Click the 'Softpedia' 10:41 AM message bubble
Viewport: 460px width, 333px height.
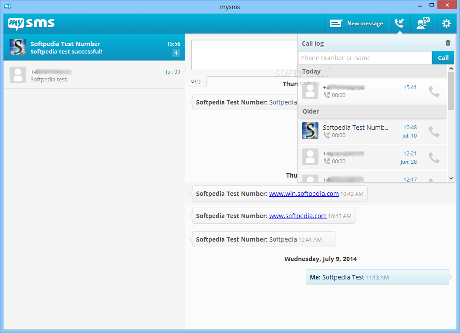pyautogui.click(x=264, y=239)
